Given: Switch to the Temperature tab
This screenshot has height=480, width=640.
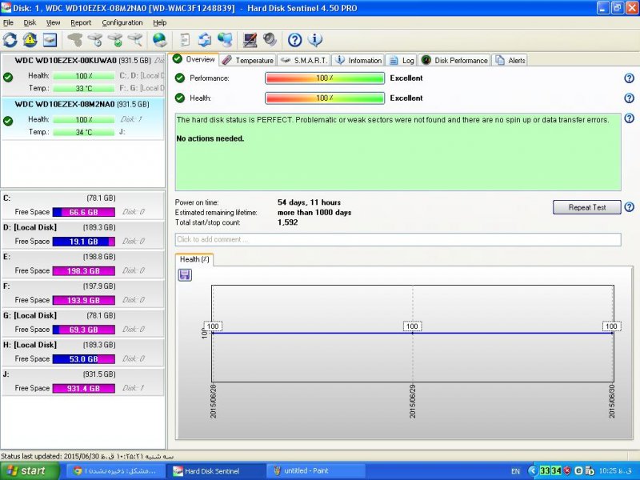Looking at the screenshot, I should click(248, 61).
